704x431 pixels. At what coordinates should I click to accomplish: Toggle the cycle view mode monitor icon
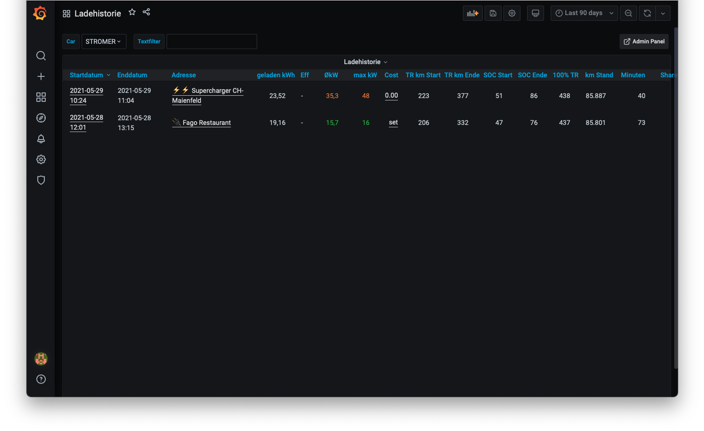coord(535,13)
